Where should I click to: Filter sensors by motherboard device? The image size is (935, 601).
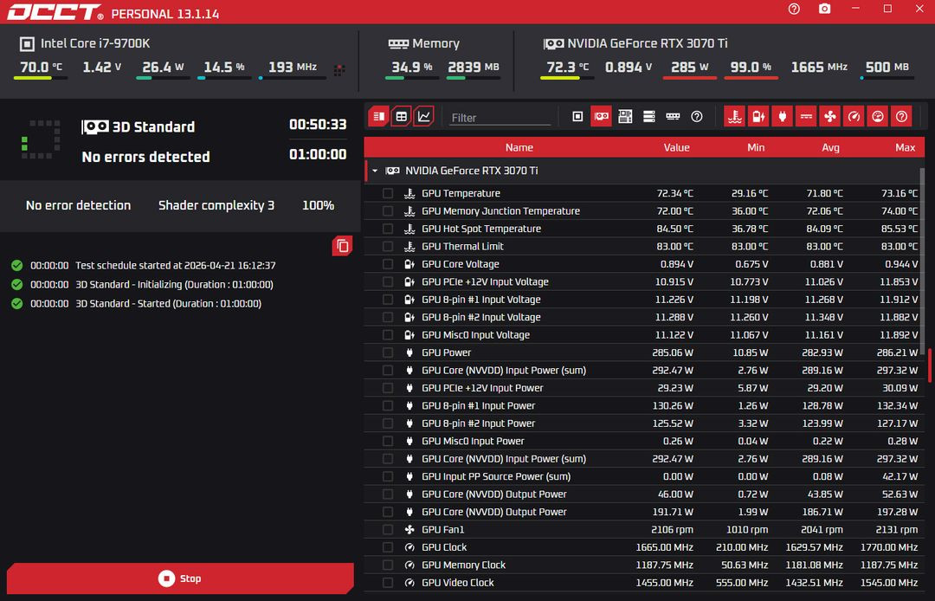625,117
